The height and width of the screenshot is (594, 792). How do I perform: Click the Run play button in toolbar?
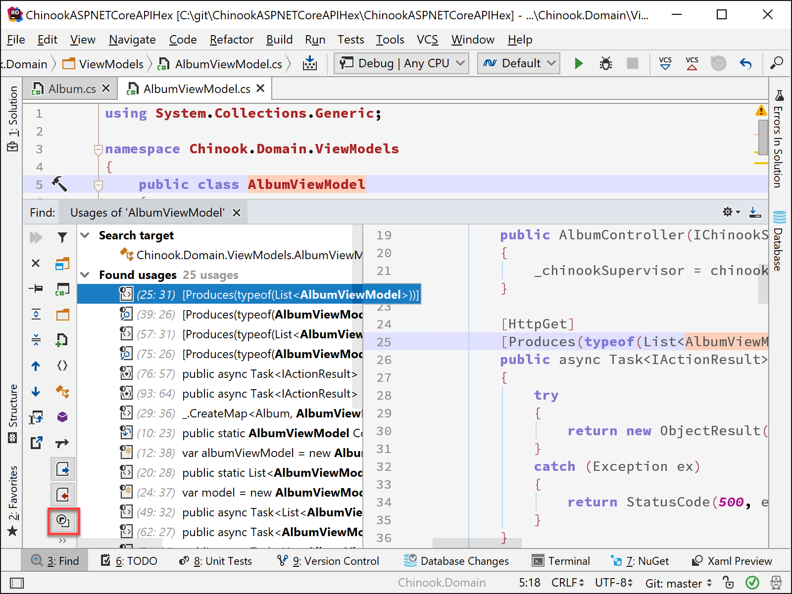pos(578,63)
